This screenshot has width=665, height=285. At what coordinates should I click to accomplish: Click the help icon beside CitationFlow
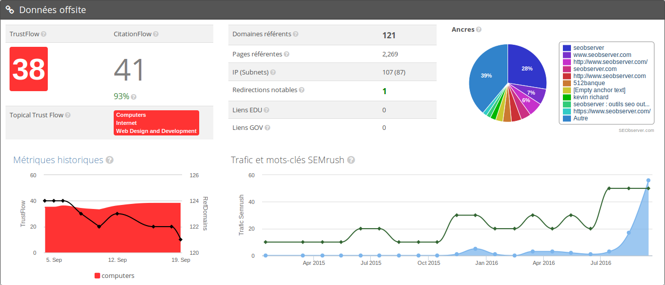[156, 34]
